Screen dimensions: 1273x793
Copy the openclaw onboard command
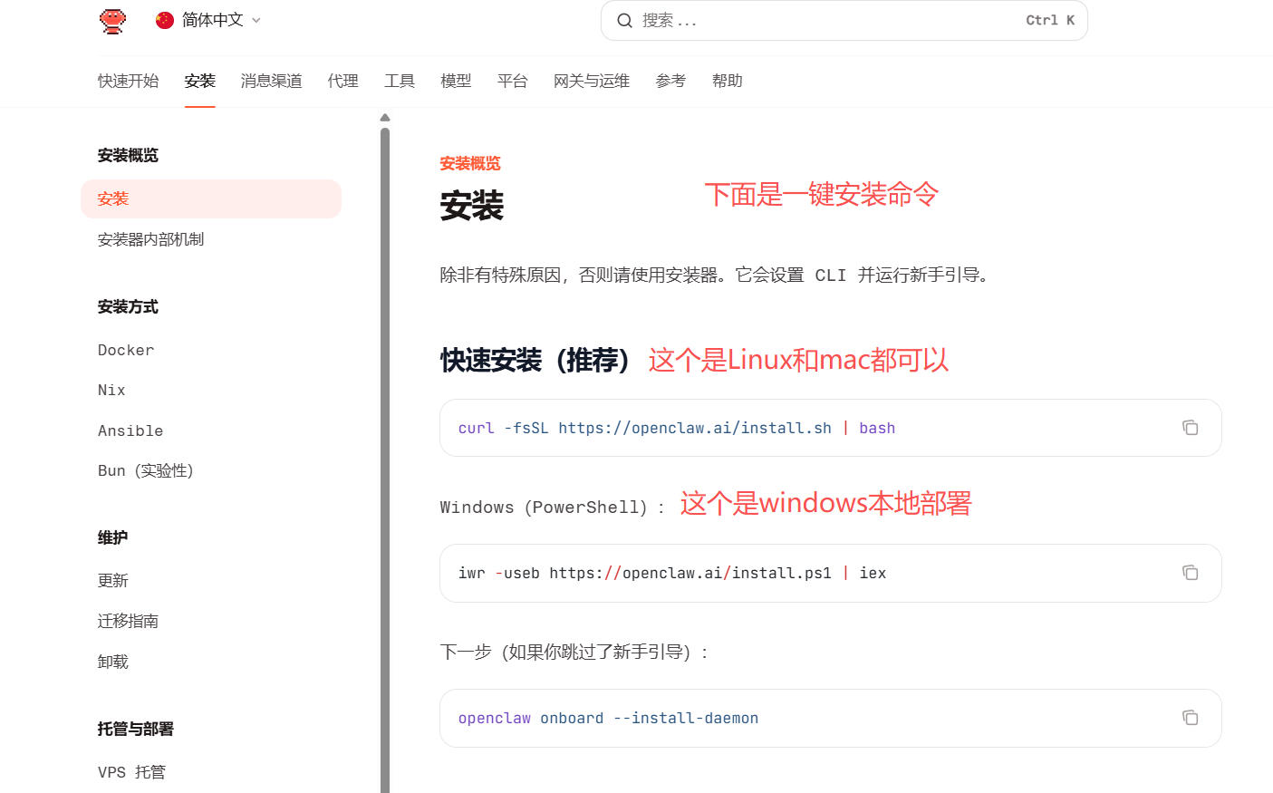click(x=1190, y=717)
